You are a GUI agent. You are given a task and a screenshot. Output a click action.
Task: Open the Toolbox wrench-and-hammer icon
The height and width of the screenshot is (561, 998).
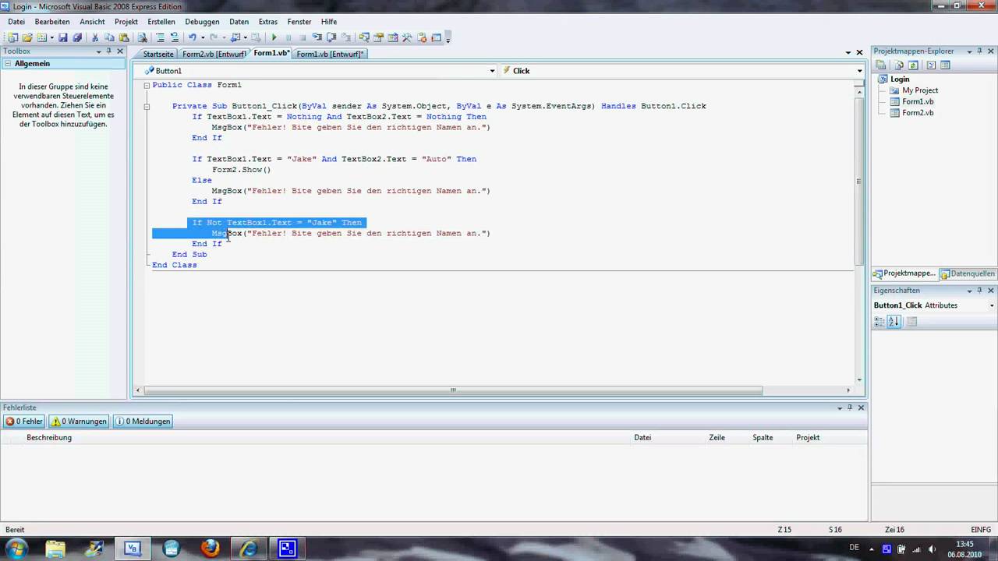tap(407, 37)
